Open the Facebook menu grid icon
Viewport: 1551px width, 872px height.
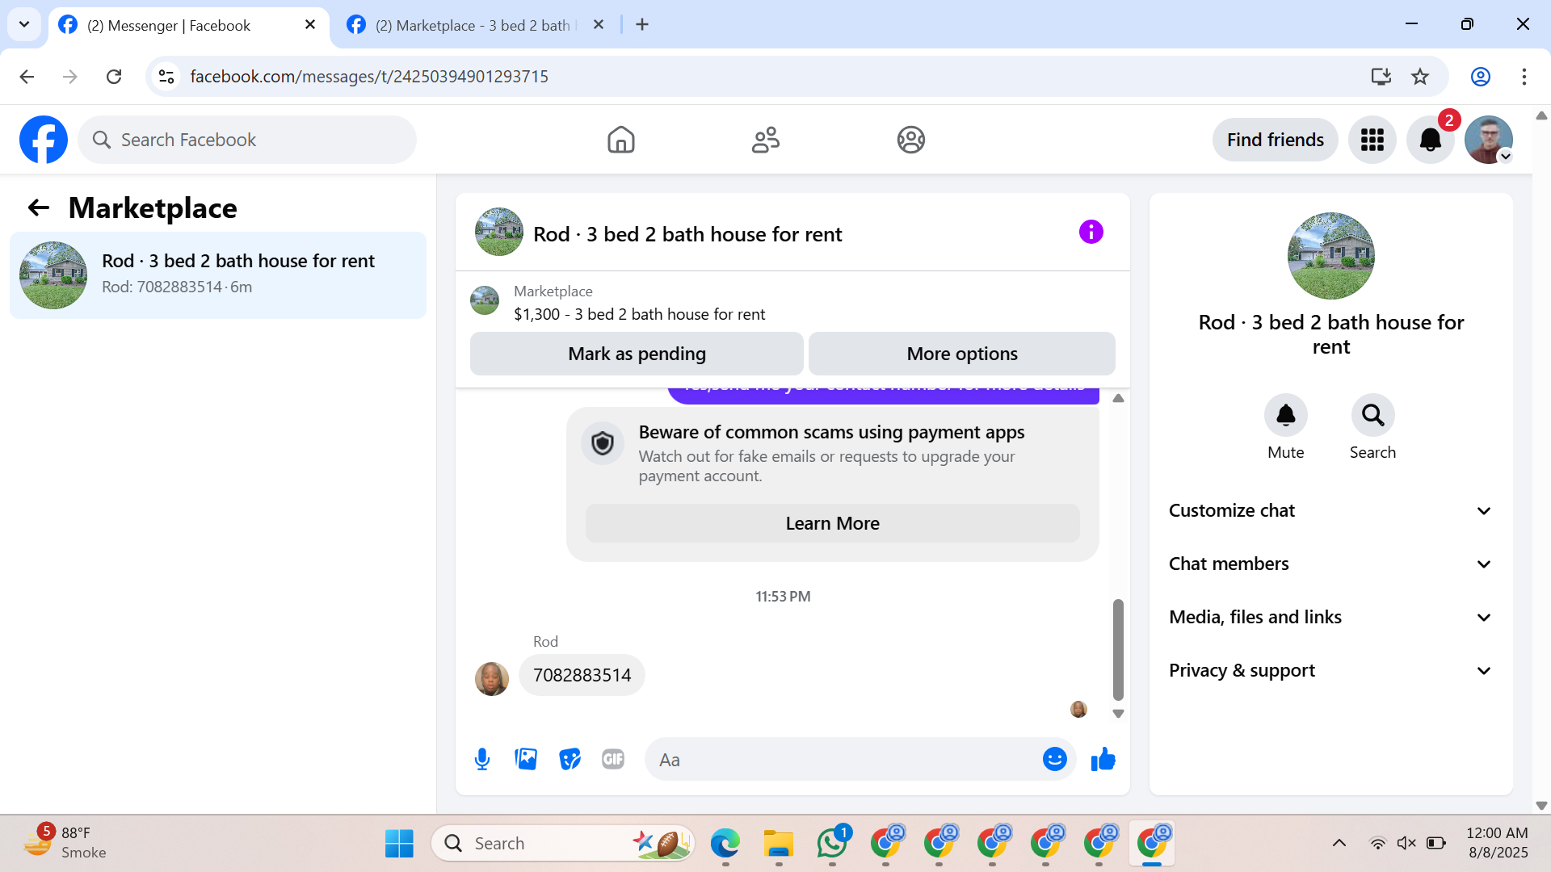(1372, 140)
